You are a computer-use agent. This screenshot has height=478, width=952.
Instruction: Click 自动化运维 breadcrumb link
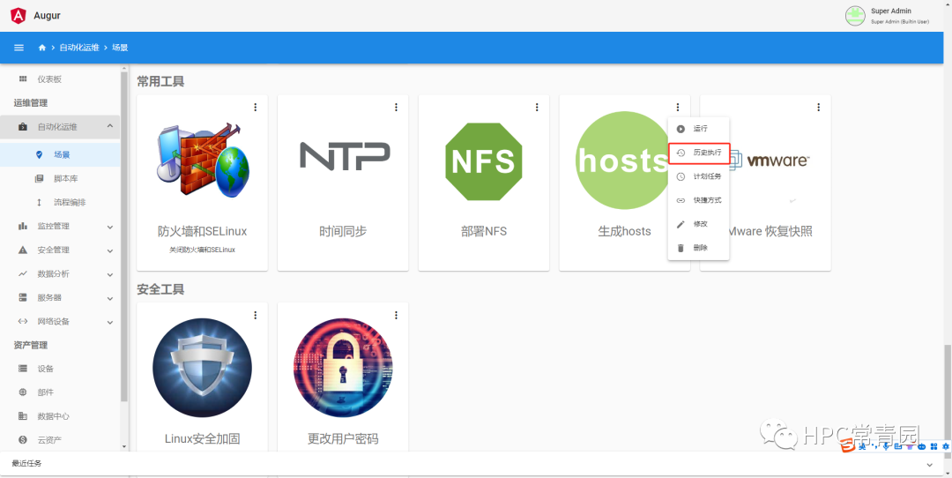click(x=79, y=48)
